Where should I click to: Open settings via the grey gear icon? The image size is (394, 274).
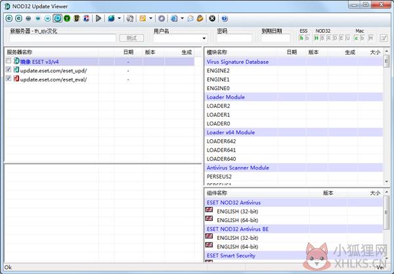[162, 18]
